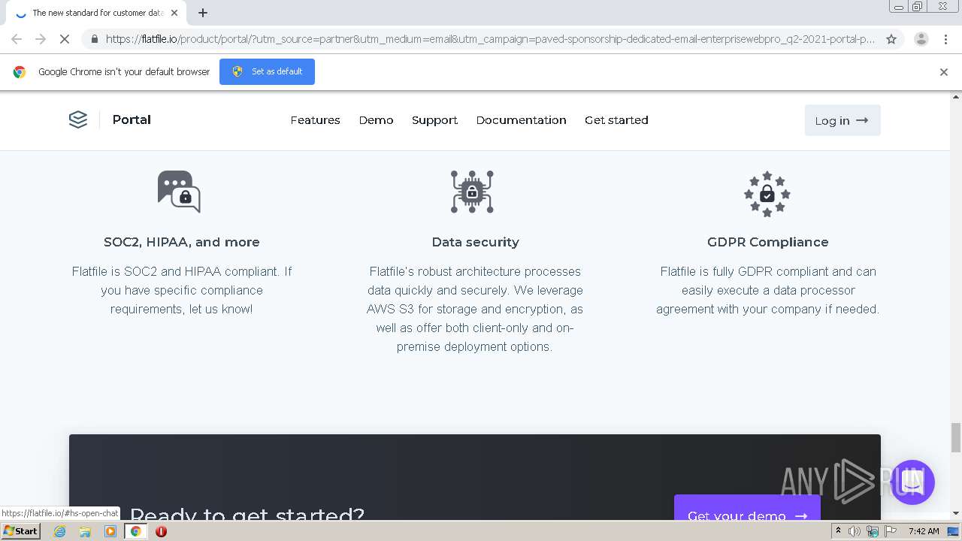Select the 'SOC2, HIPAA, and more' heading
This screenshot has height=541, width=962.
click(182, 242)
